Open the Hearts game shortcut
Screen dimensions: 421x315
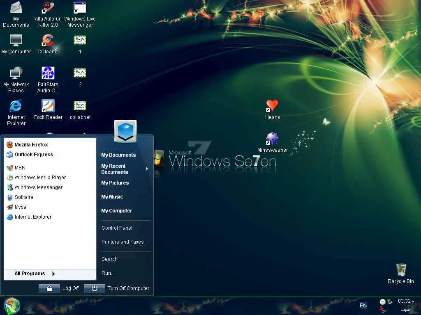273,110
